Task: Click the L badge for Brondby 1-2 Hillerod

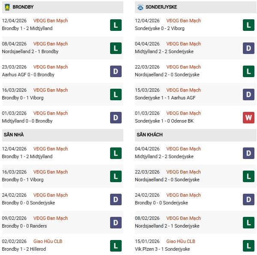Action: (x=115, y=246)
